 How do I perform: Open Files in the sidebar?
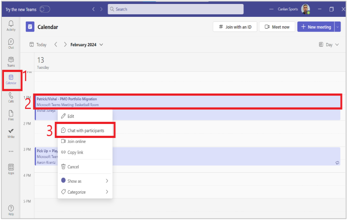[x=11, y=115]
